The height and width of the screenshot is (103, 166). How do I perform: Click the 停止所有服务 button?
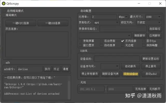[x=90, y=74]
